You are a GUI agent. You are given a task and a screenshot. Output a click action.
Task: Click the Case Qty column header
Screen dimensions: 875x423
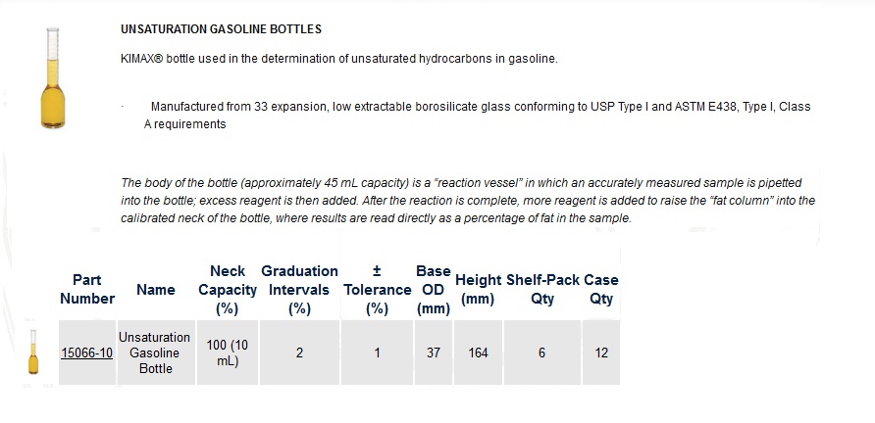[601, 289]
